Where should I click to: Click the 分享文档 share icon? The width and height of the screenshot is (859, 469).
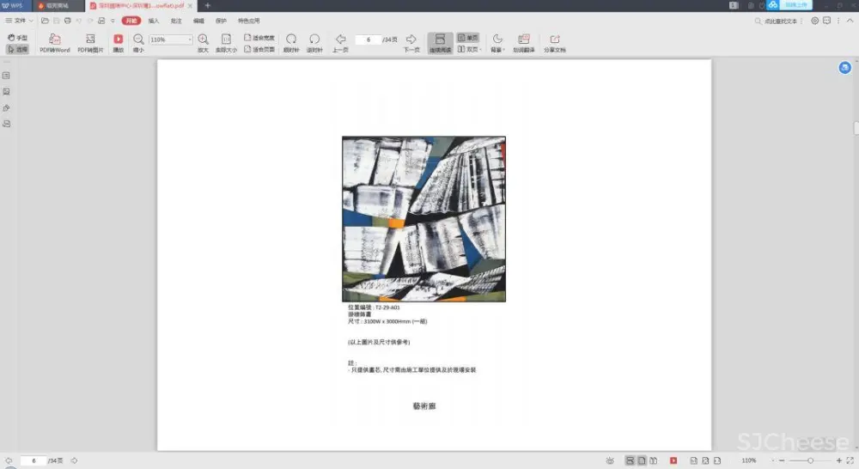pyautogui.click(x=554, y=40)
